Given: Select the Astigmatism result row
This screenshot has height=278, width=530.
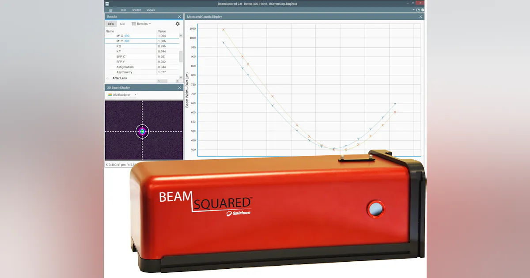Looking at the screenshot, I should click(x=142, y=67).
